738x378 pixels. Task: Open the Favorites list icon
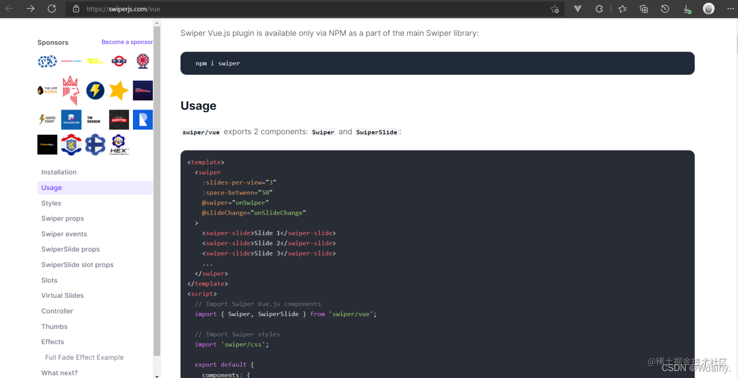coord(622,9)
